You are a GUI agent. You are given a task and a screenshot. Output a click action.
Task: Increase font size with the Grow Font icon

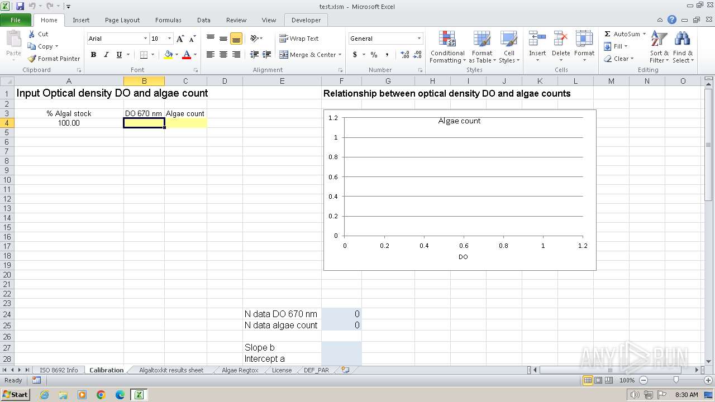tap(180, 39)
